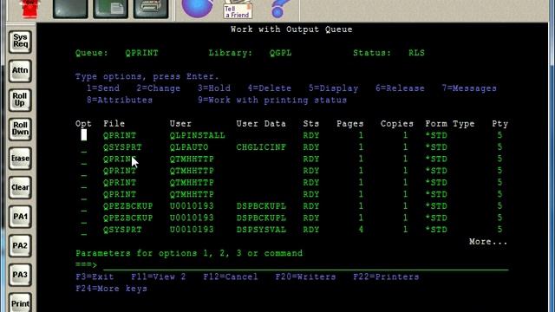Click the Copies column header

tap(397, 124)
